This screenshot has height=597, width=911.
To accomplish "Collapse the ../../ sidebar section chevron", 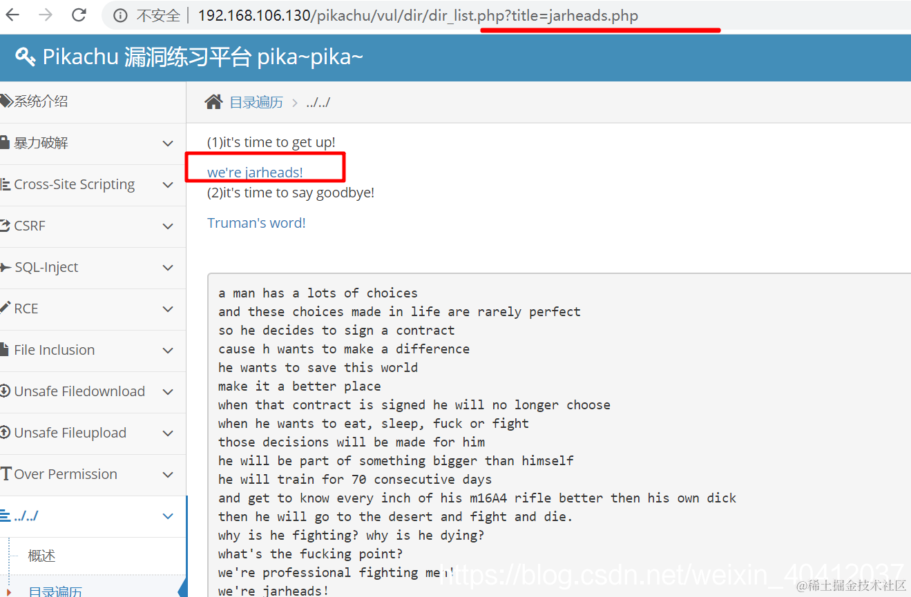I will coord(167,516).
